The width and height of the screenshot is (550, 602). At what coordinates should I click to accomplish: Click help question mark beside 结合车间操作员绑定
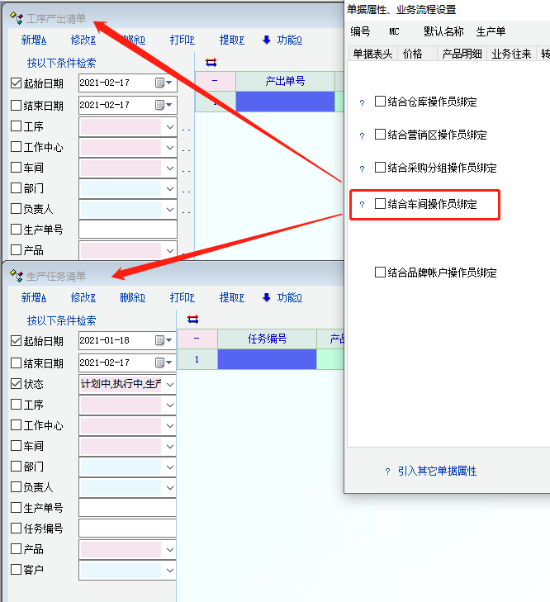click(362, 204)
